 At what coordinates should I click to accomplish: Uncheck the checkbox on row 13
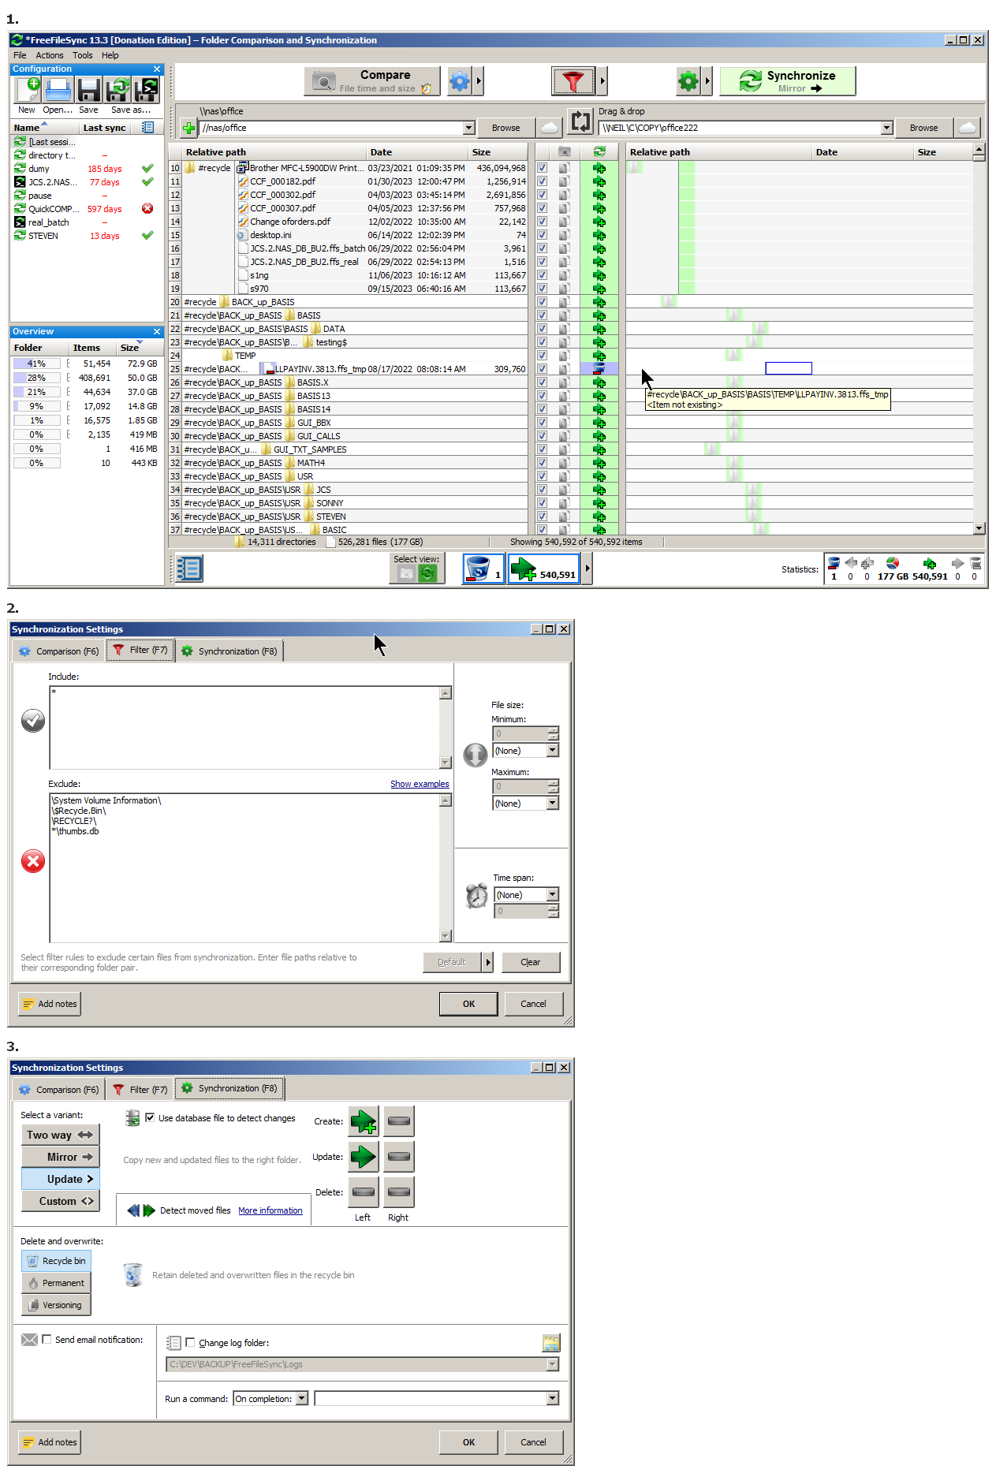[x=542, y=208]
